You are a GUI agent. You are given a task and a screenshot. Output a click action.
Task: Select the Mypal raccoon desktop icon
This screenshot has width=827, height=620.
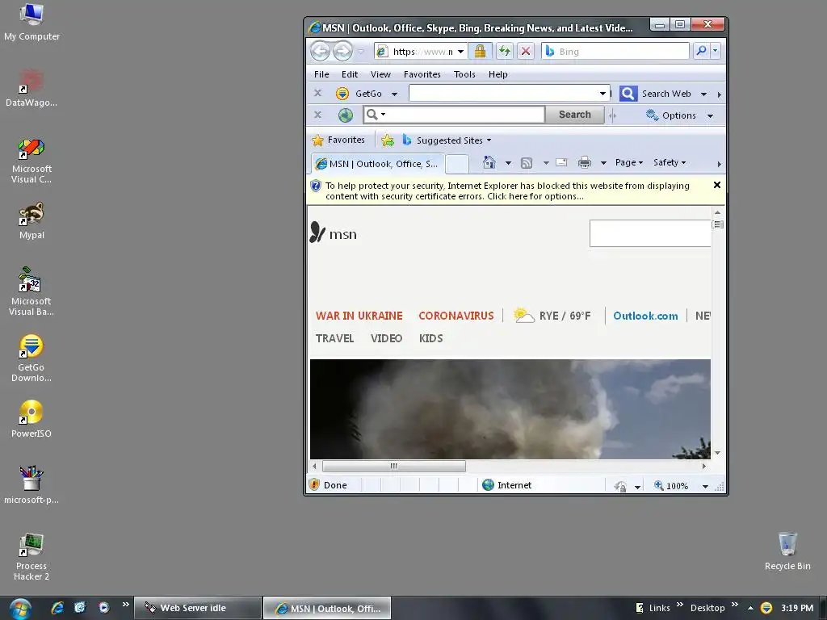pos(31,220)
